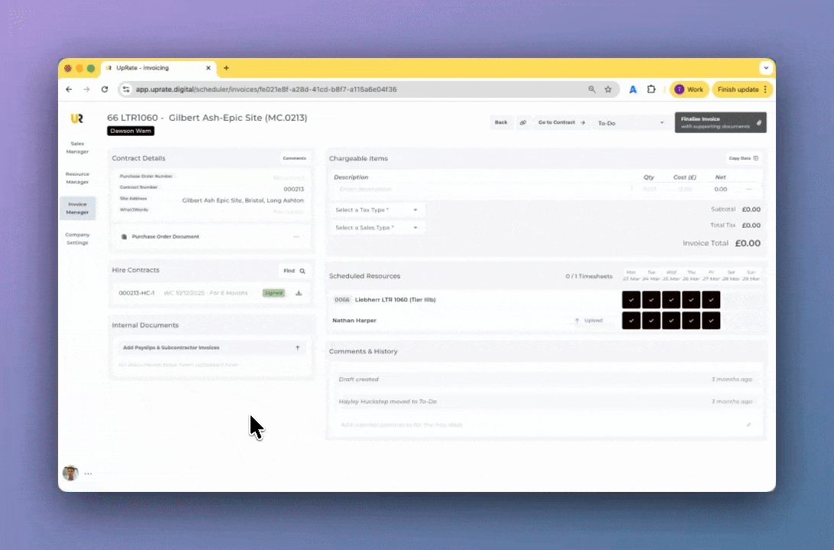Viewport: 834px width, 550px height.
Task: Open the Select a Sales Type dropdown
Action: click(377, 228)
